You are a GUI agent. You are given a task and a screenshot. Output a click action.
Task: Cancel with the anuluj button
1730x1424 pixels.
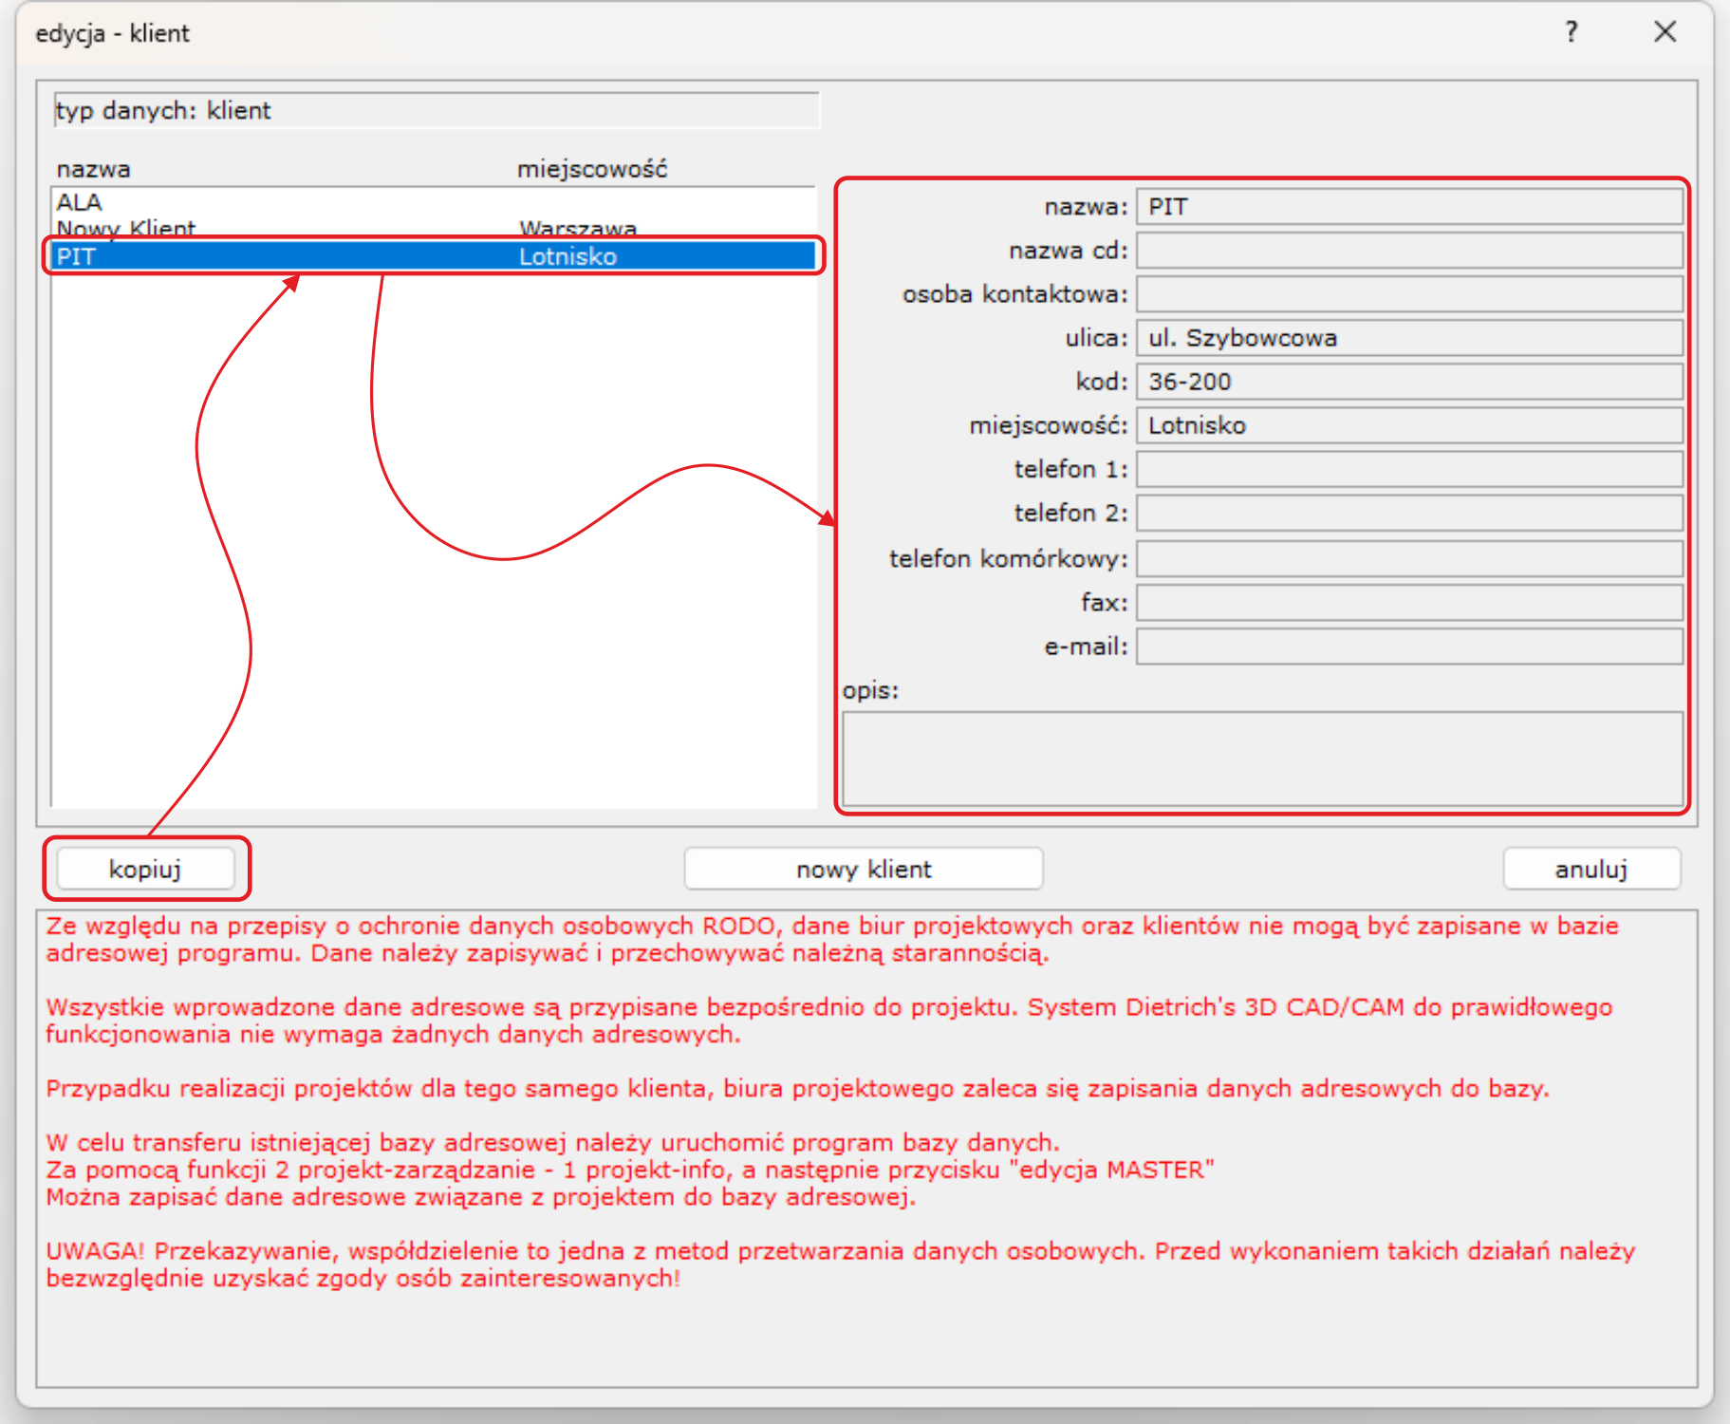coord(1590,869)
